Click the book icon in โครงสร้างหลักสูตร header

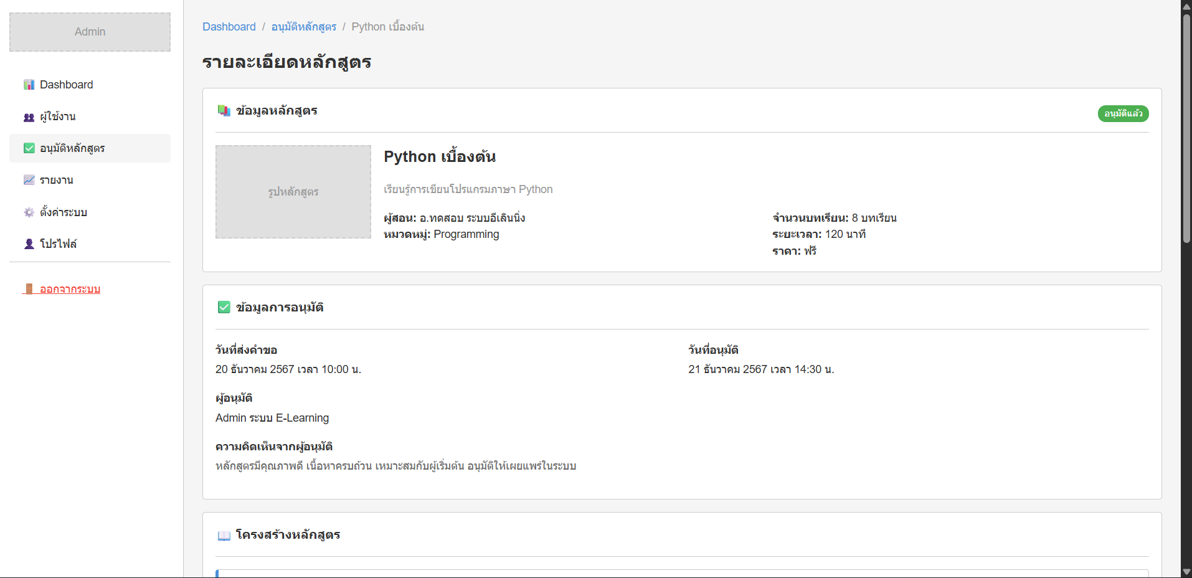point(224,534)
